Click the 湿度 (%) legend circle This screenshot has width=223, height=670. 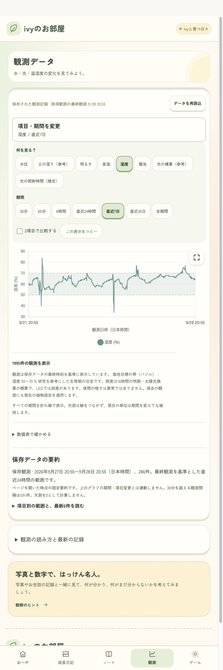coord(100,342)
